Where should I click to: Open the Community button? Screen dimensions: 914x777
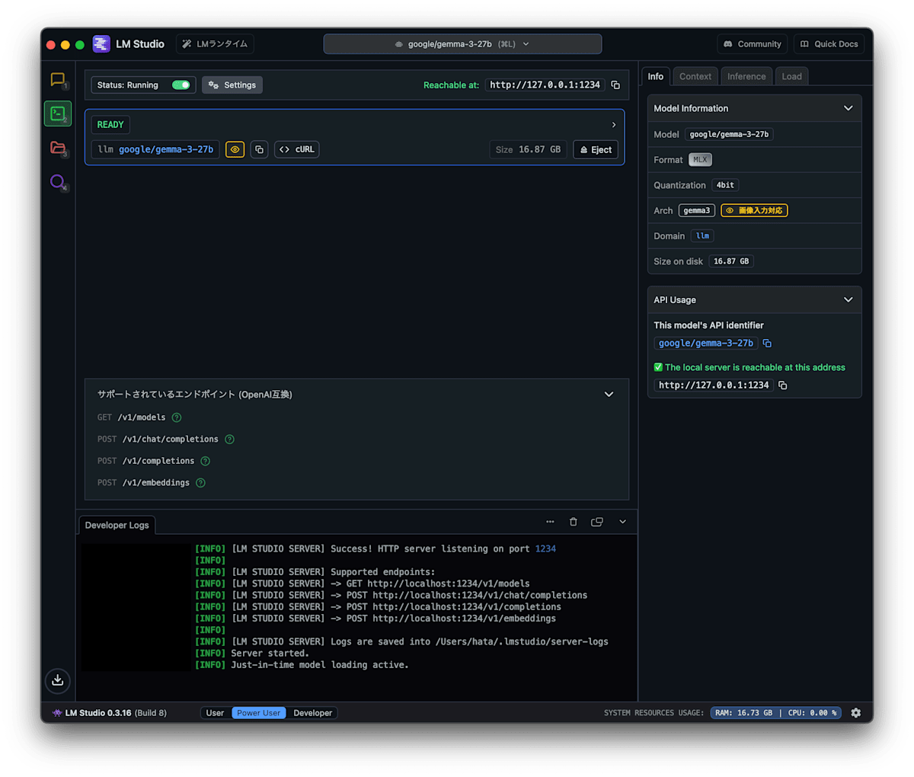tap(753, 44)
